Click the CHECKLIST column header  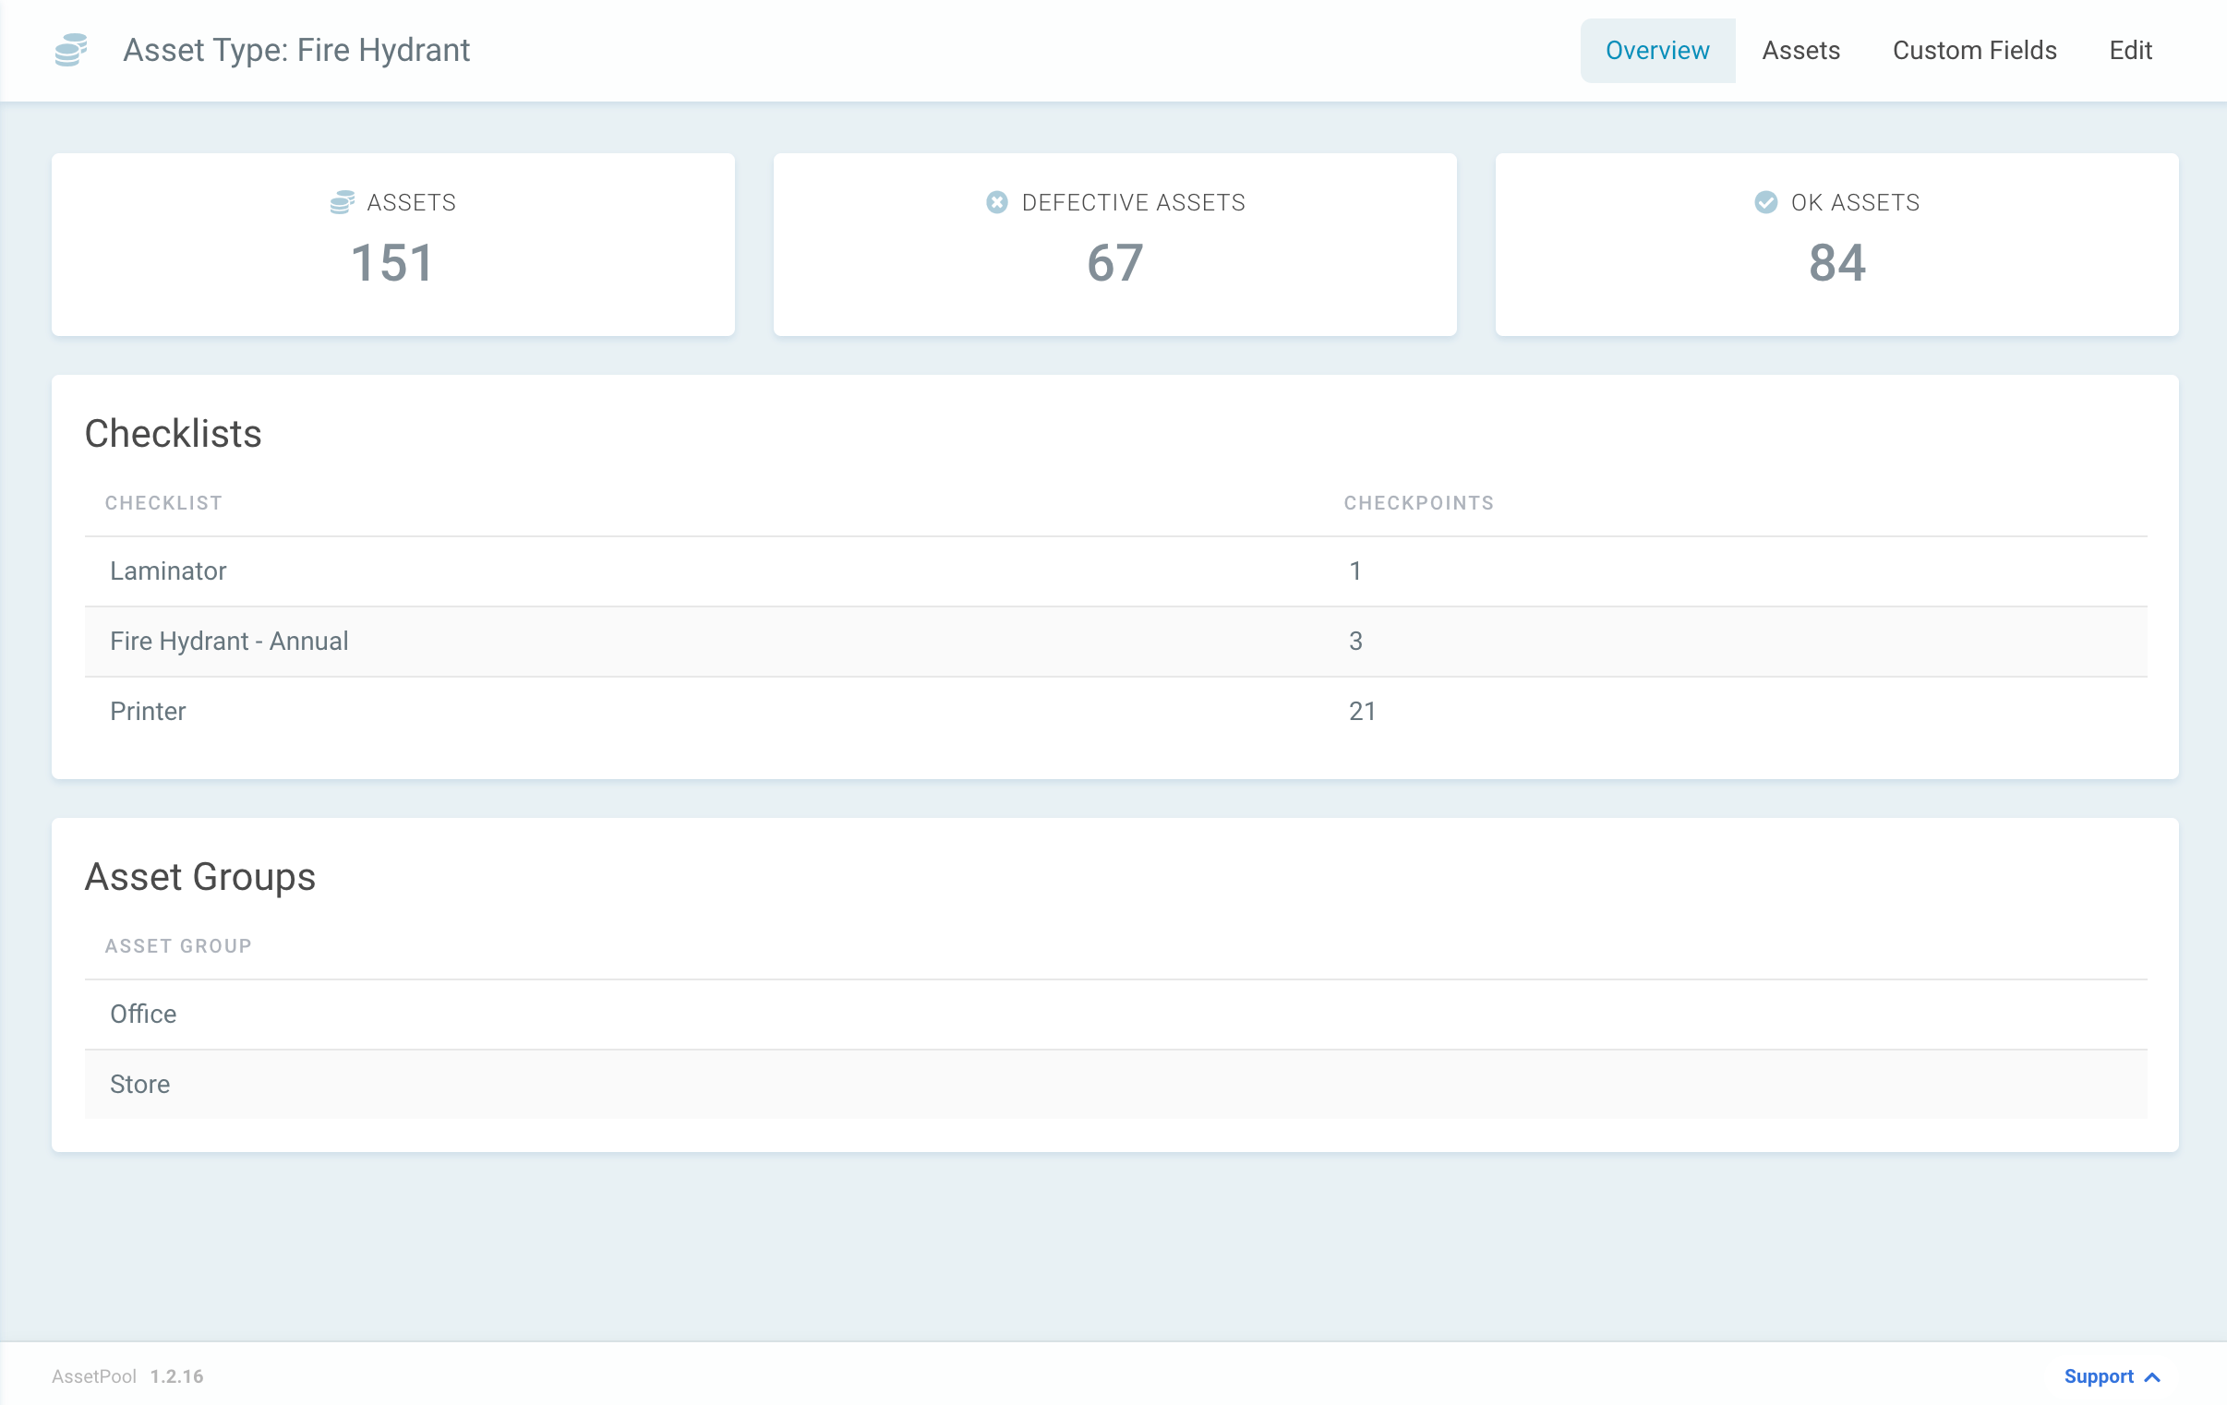[163, 503]
